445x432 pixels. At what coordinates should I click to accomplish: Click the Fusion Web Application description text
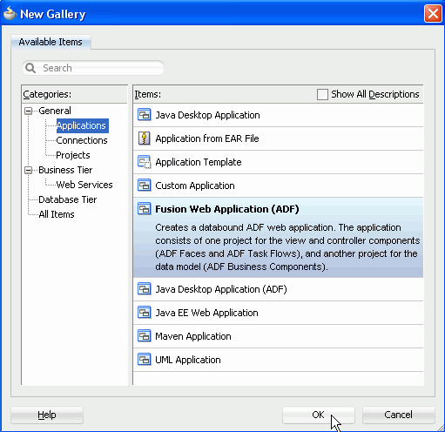[x=287, y=247]
